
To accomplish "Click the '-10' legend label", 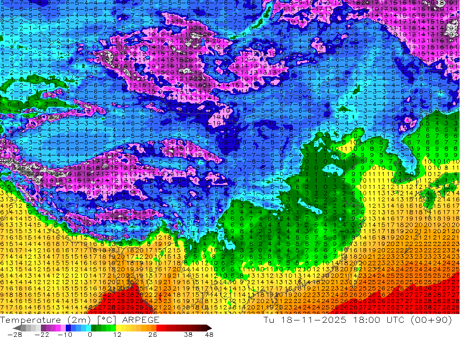I will pos(64,334).
